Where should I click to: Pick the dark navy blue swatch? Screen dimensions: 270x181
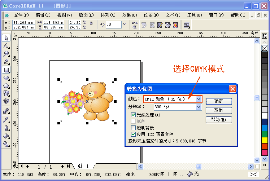(x=265, y=122)
